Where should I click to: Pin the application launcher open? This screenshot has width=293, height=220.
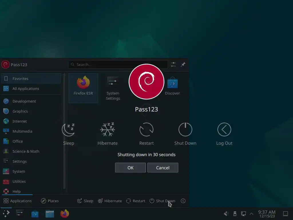pos(183,64)
